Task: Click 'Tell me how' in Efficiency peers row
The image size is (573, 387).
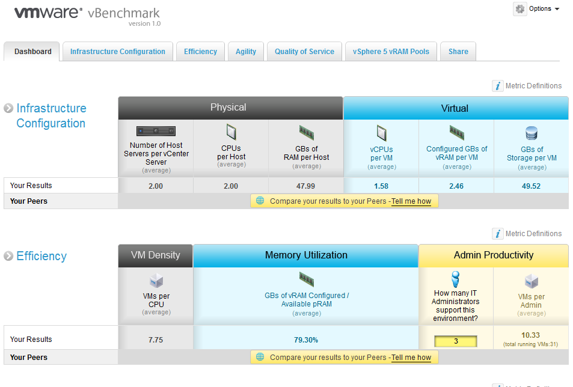Action: click(411, 358)
